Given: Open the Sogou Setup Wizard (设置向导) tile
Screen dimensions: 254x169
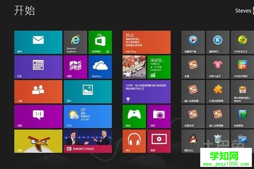Looking at the screenshot, I should [x=193, y=117].
